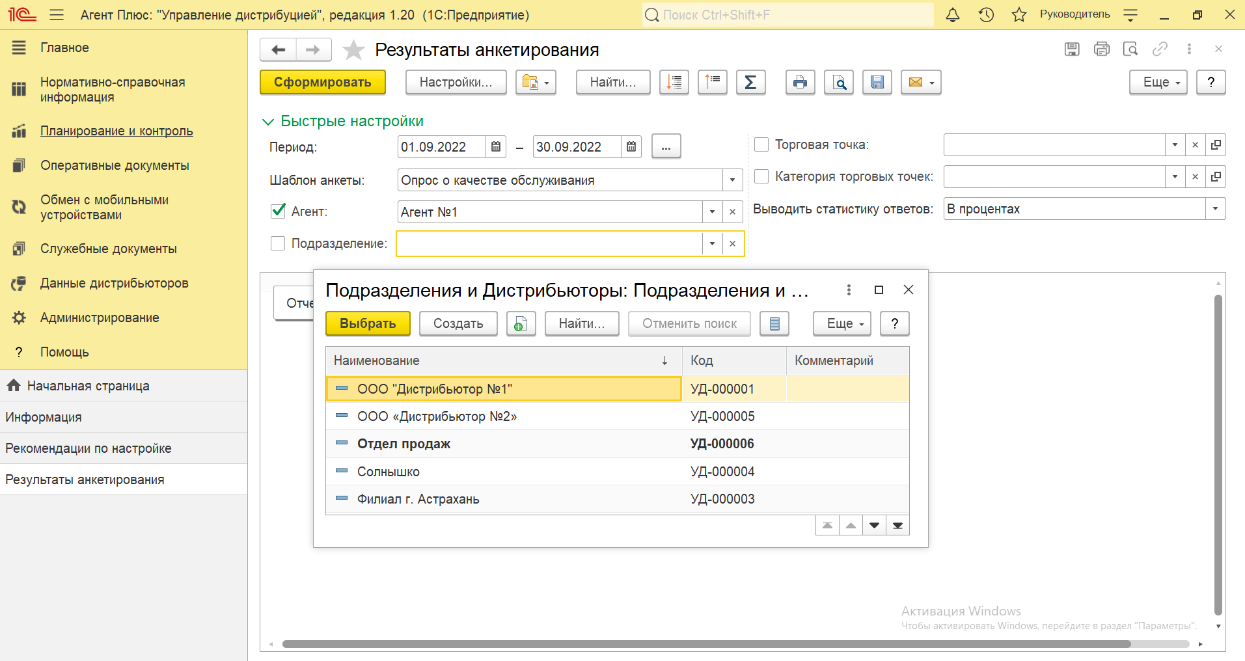The image size is (1245, 661).
Task: Expand all groups icon in toolbar
Action: 674,83
